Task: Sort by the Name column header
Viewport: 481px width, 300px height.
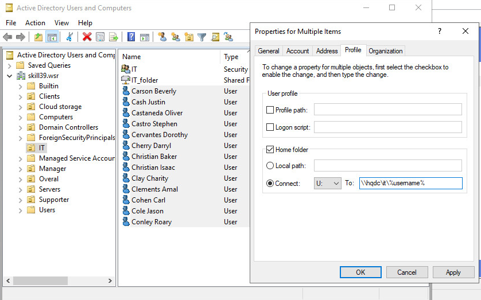Action: click(x=169, y=57)
